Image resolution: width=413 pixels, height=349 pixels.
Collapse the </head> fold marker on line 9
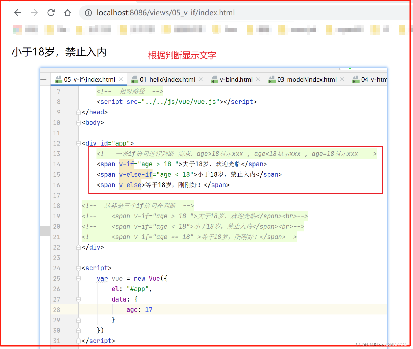78,112
